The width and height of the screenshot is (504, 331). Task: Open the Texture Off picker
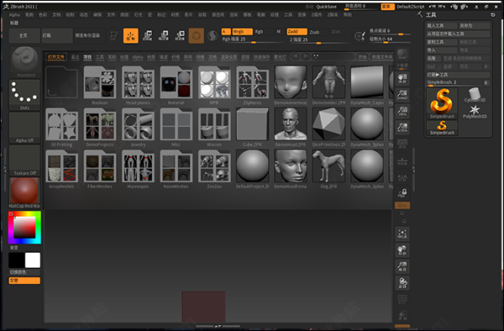click(25, 160)
